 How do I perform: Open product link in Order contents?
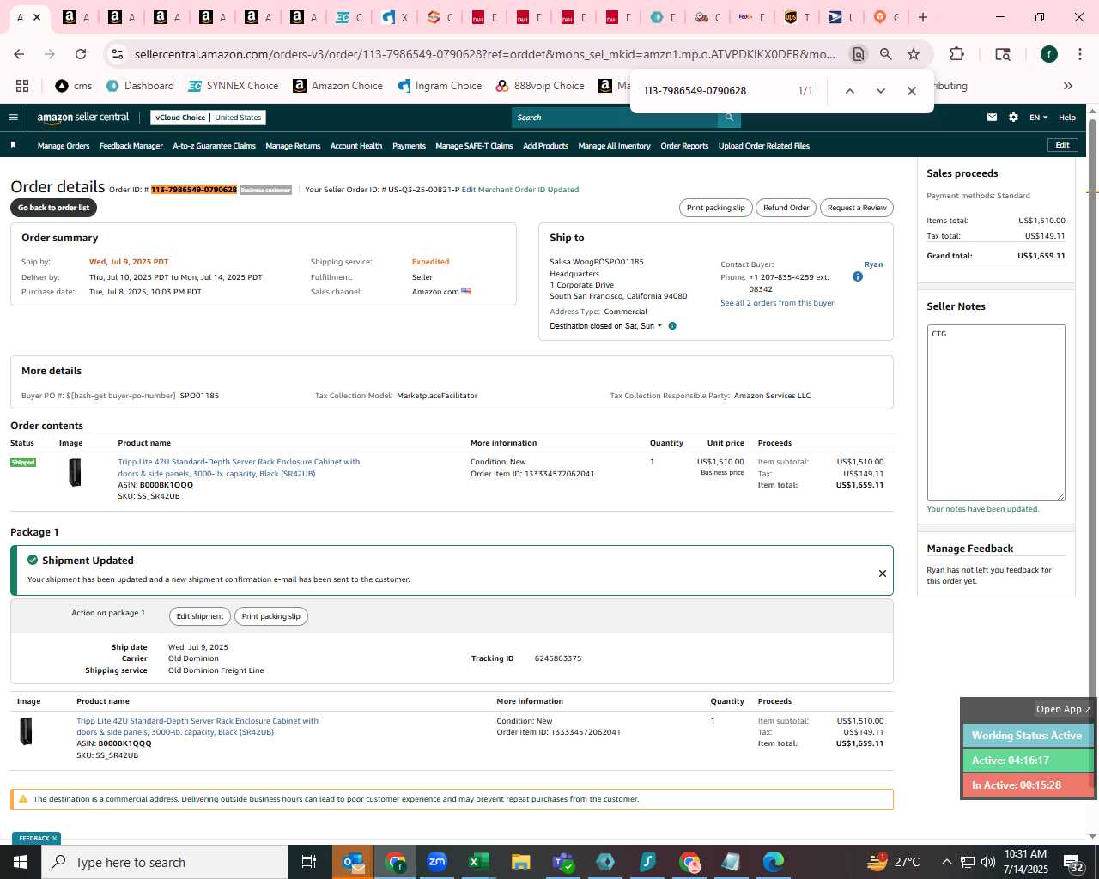239,468
